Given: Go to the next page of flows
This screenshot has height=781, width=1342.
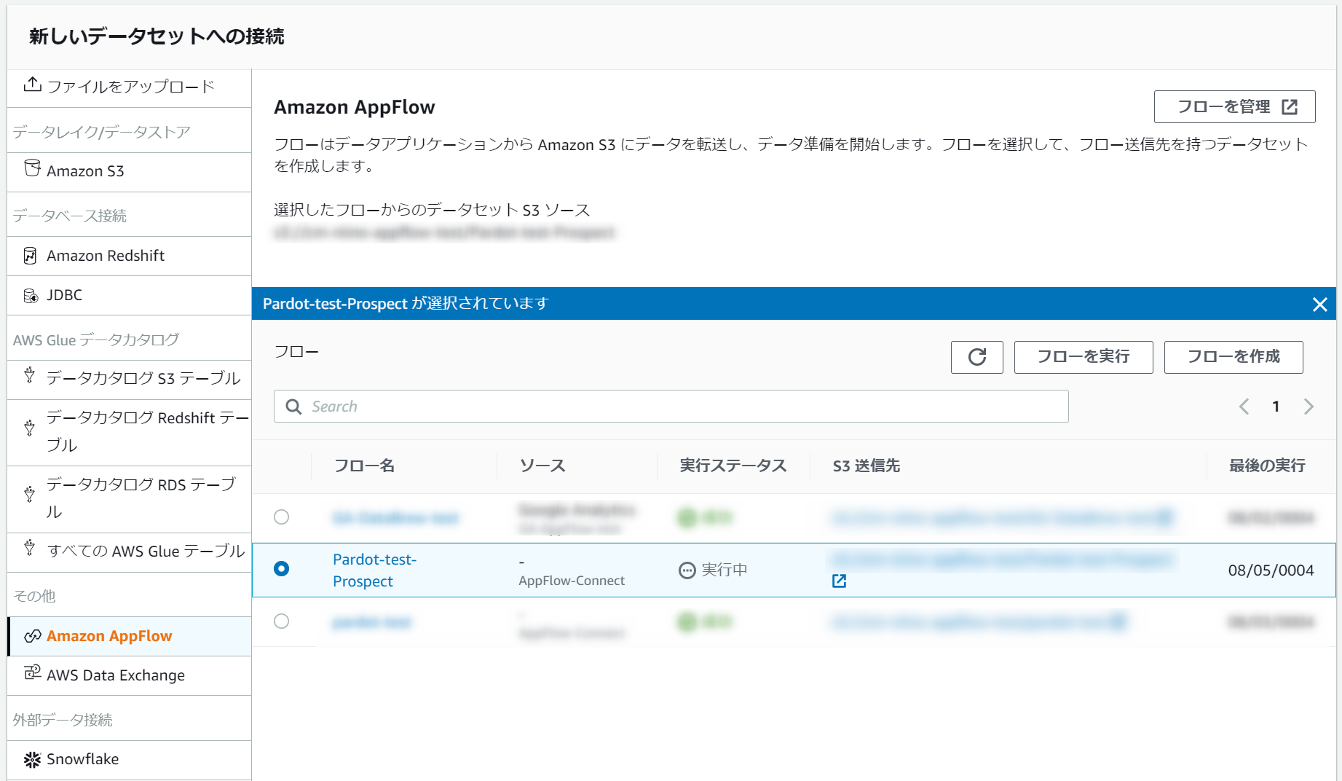Looking at the screenshot, I should pos(1309,406).
